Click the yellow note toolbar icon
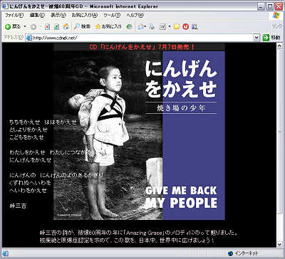This screenshot has height=259, width=285. click(x=176, y=27)
